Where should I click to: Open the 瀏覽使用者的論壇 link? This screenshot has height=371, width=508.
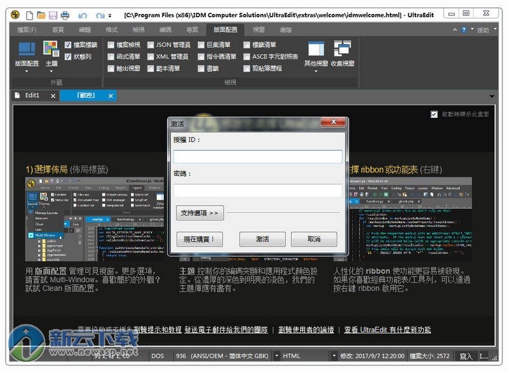click(x=306, y=330)
